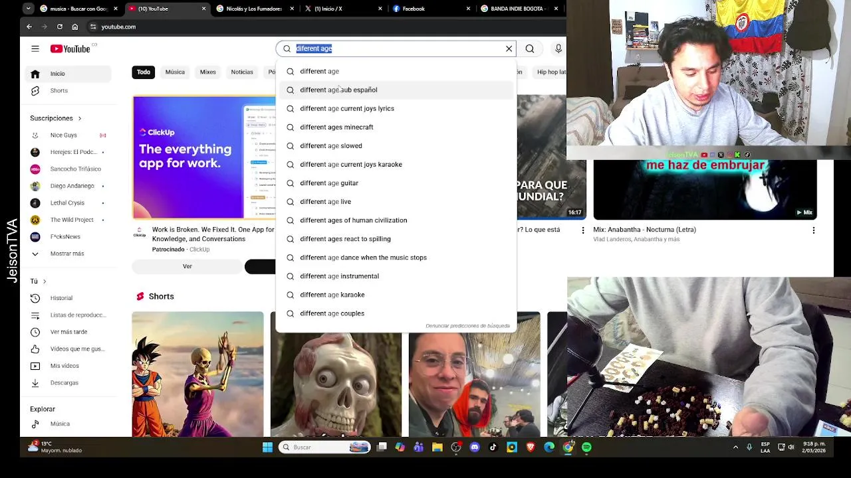Click the search box with 'different age'
Image resolution: width=851 pixels, height=478 pixels.
click(x=397, y=48)
